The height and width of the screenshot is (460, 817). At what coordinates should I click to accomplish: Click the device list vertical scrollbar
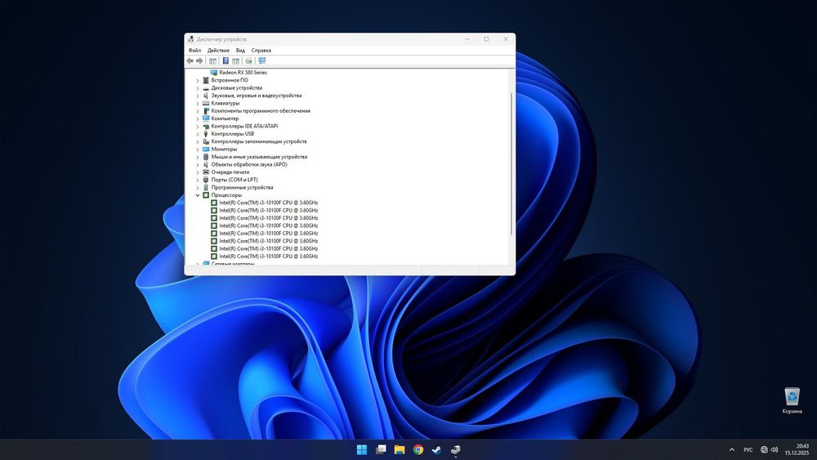point(511,163)
